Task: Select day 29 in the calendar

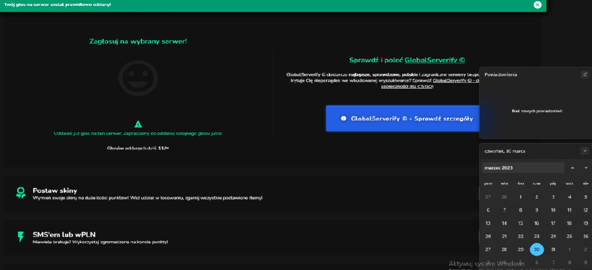Action: pos(520,249)
